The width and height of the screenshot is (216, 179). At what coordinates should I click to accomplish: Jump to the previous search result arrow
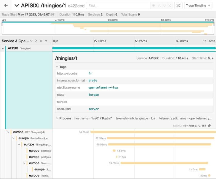[159, 5]
